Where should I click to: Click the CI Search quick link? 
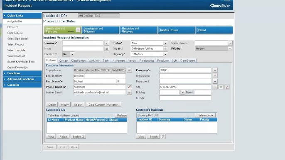[13, 27]
